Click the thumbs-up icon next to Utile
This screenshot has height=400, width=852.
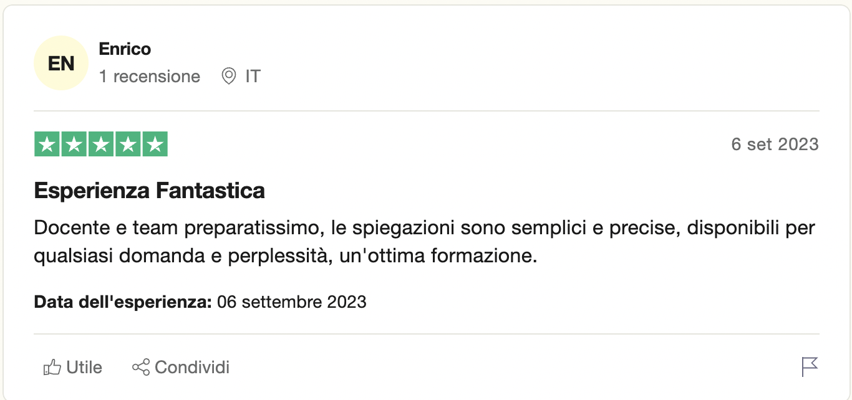click(x=51, y=368)
